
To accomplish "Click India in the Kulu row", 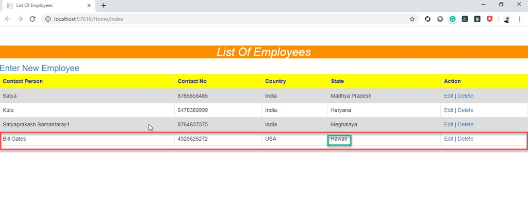I will click(x=271, y=110).
